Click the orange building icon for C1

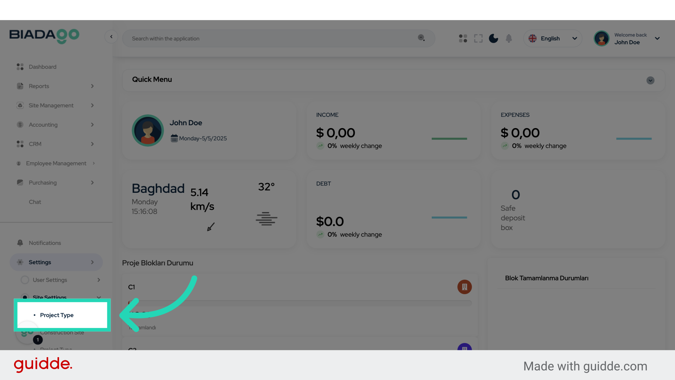[464, 287]
